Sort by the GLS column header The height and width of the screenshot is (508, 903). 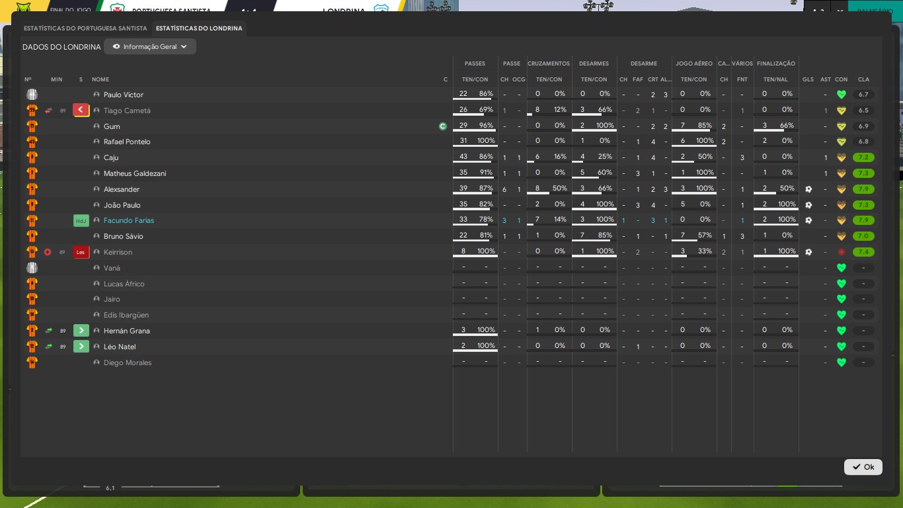click(x=808, y=79)
